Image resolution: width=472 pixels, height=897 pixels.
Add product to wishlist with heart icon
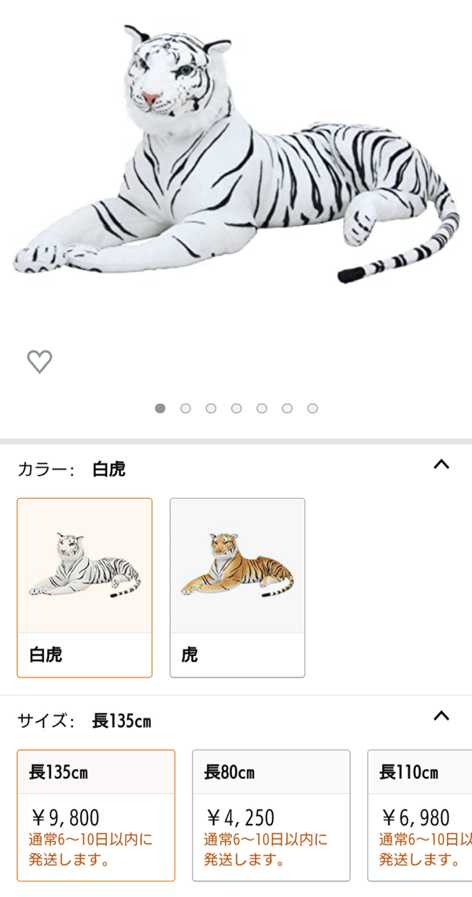39,361
